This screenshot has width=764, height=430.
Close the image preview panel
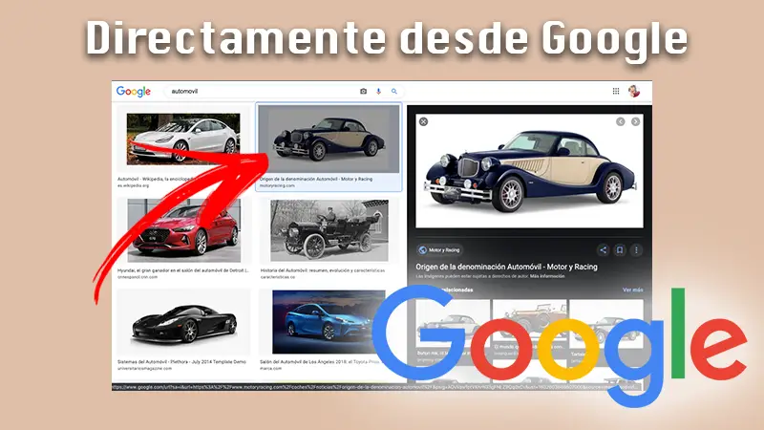pyautogui.click(x=423, y=122)
